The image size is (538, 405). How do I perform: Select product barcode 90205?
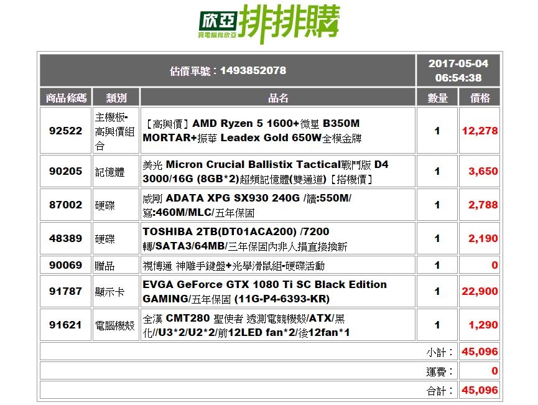(65, 171)
